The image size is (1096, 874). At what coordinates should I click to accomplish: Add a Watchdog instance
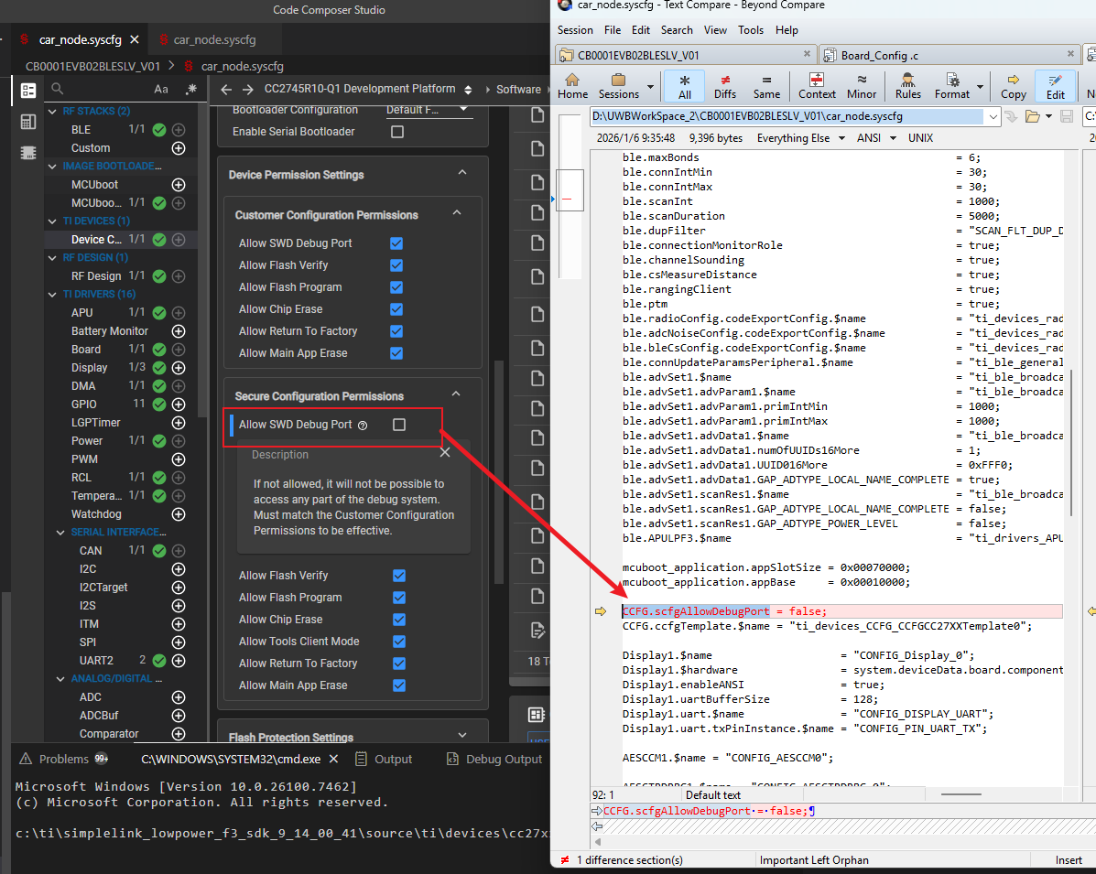(179, 514)
